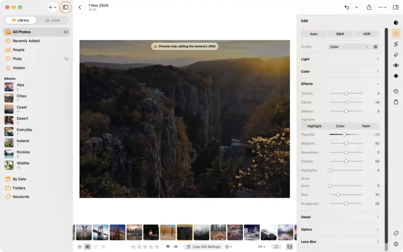Expand the Optics section
The image size is (403, 252).
pyautogui.click(x=340, y=229)
